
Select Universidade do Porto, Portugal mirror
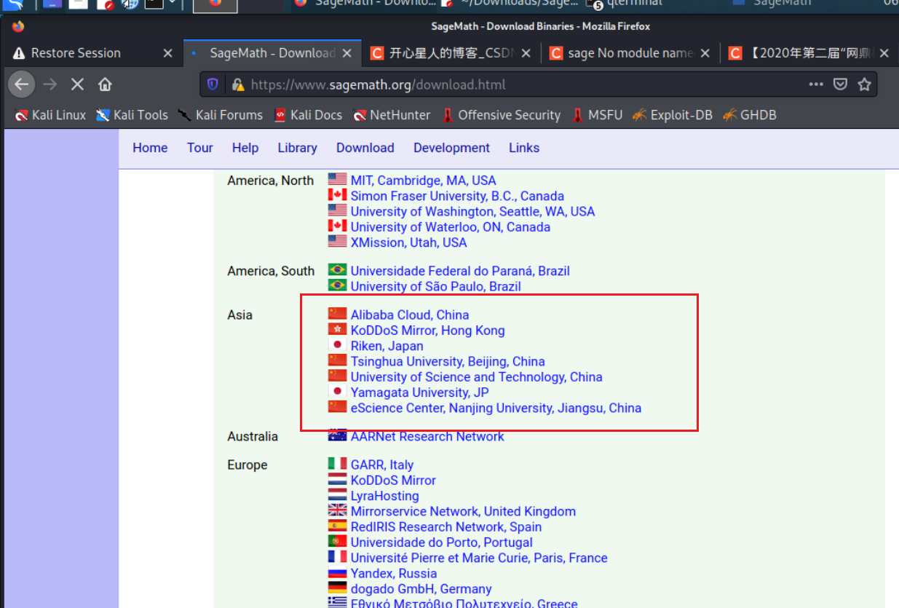click(442, 542)
